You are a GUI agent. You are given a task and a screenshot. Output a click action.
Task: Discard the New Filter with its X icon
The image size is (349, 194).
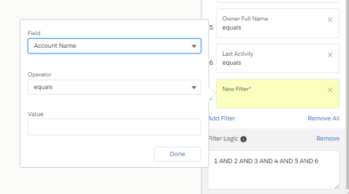click(330, 90)
